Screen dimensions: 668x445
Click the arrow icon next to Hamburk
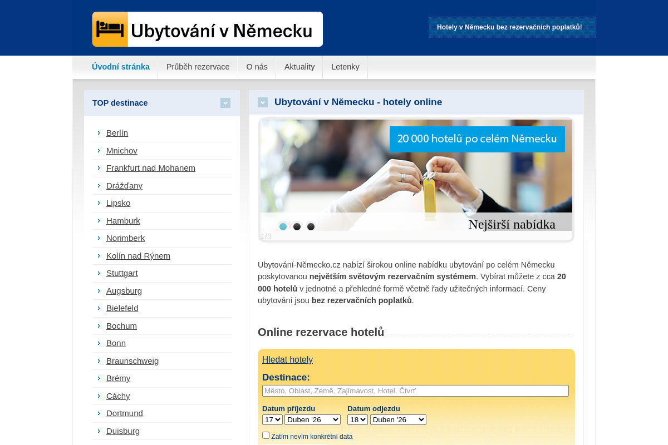99,221
